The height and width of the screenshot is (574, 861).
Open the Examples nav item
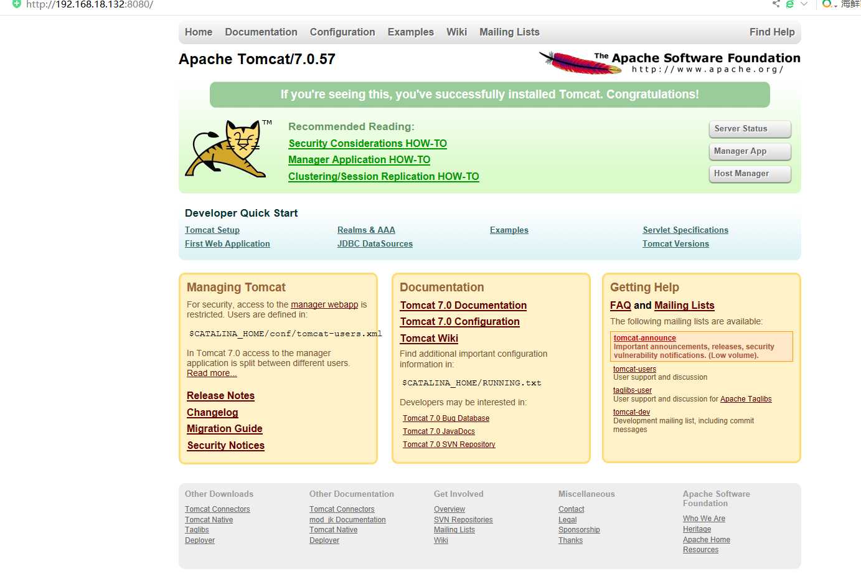coord(411,32)
